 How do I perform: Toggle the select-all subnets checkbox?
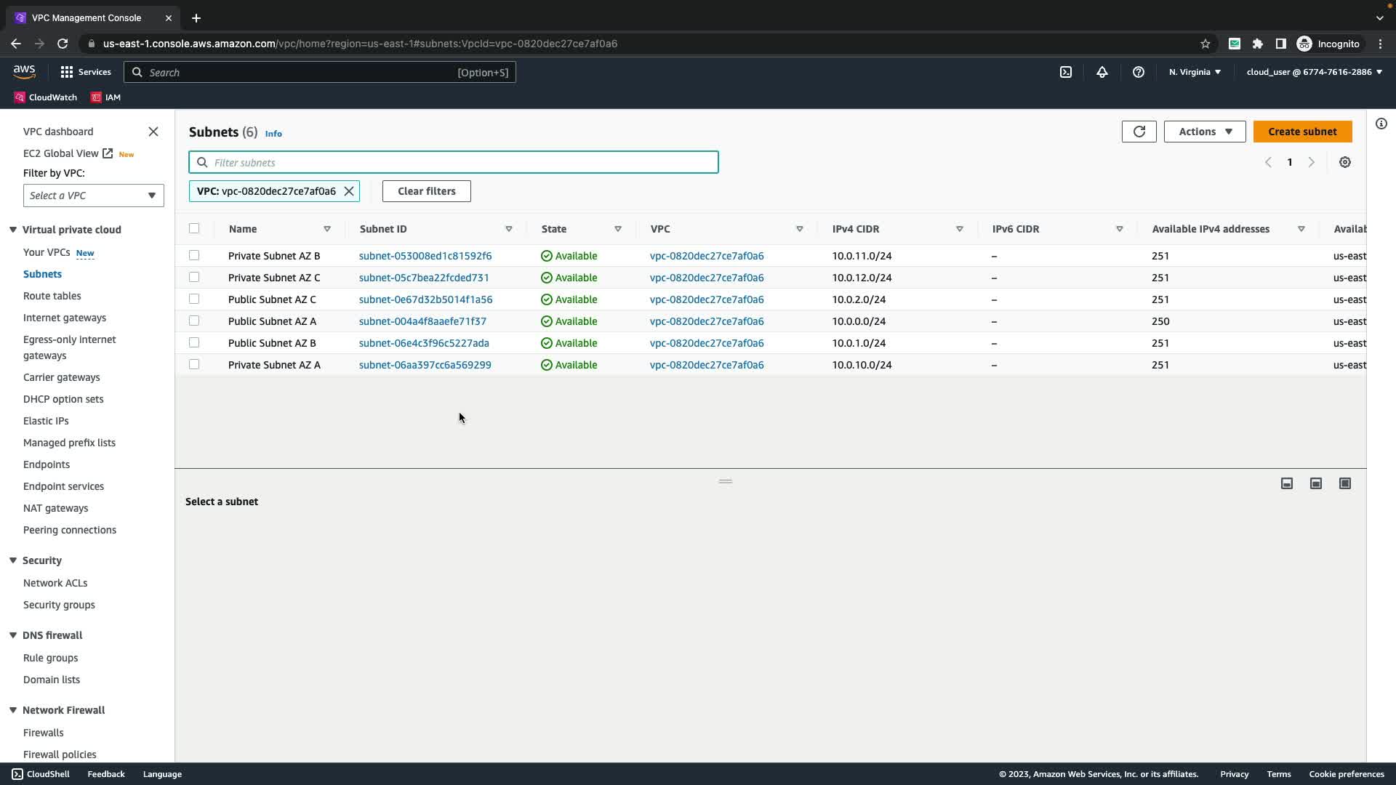tap(194, 228)
